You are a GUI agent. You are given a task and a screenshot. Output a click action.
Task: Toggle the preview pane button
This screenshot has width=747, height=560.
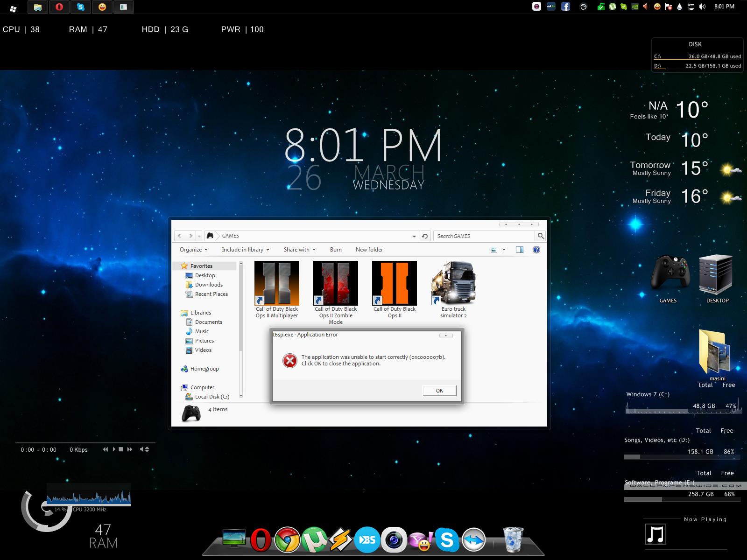coord(520,250)
